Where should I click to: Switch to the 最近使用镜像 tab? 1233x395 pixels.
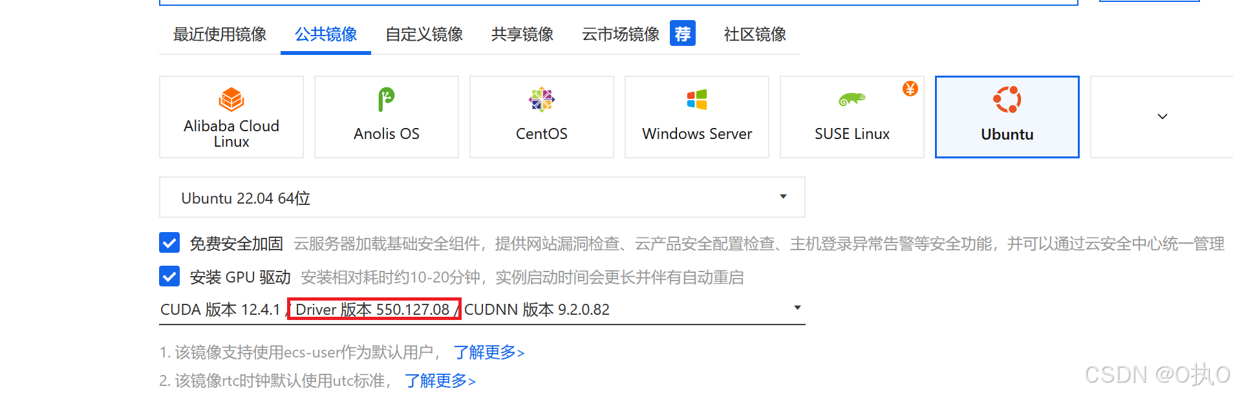click(220, 34)
